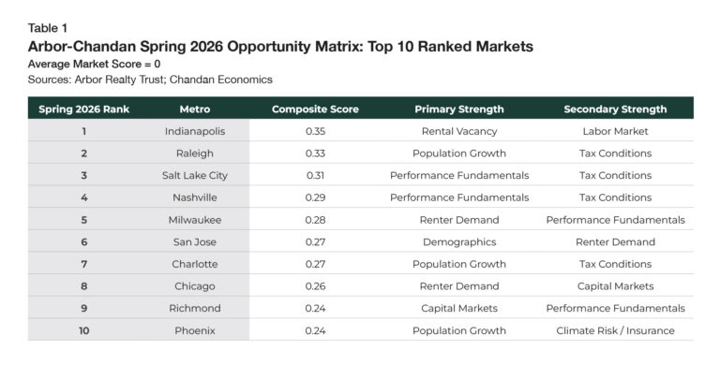Viewport: 720px width, 379px height.
Task: Click the Salt Lake City cell
Action: tap(194, 175)
